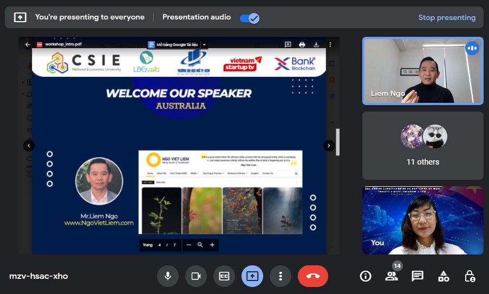Go to next page with right arrow
Screen dimensions: 489x294
[329, 146]
